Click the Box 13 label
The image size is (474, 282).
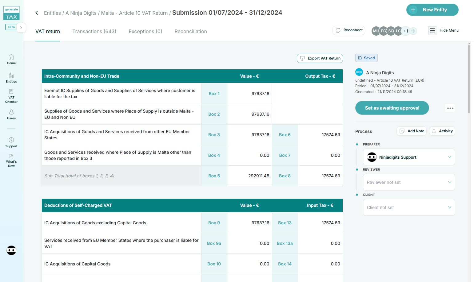tap(285, 223)
